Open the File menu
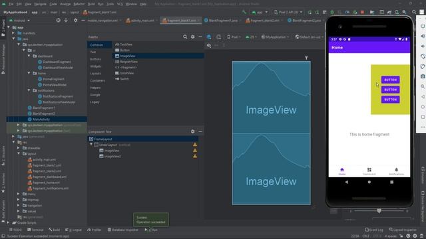The height and width of the screenshot is (239, 426). (11, 4)
